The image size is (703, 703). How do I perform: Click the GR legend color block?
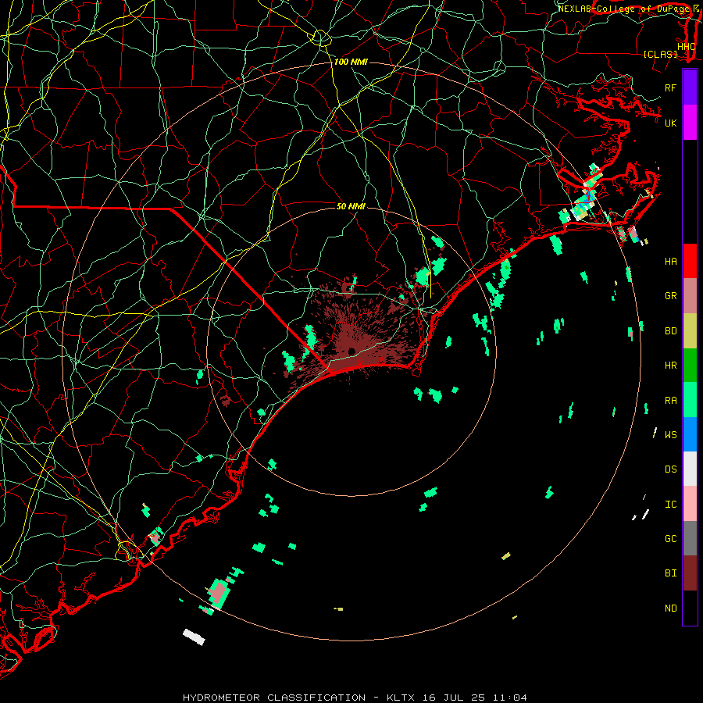tap(690, 296)
